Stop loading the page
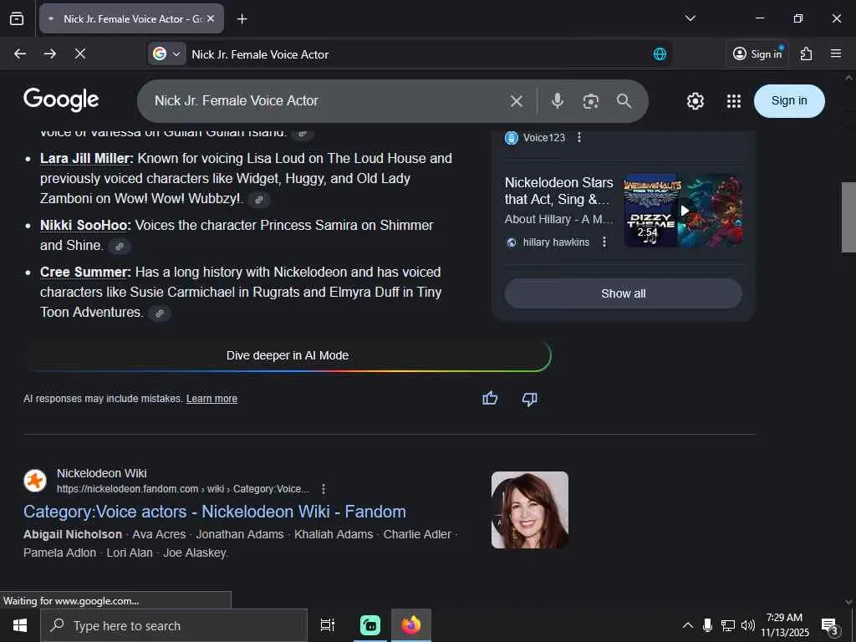The image size is (856, 642). pyautogui.click(x=79, y=53)
